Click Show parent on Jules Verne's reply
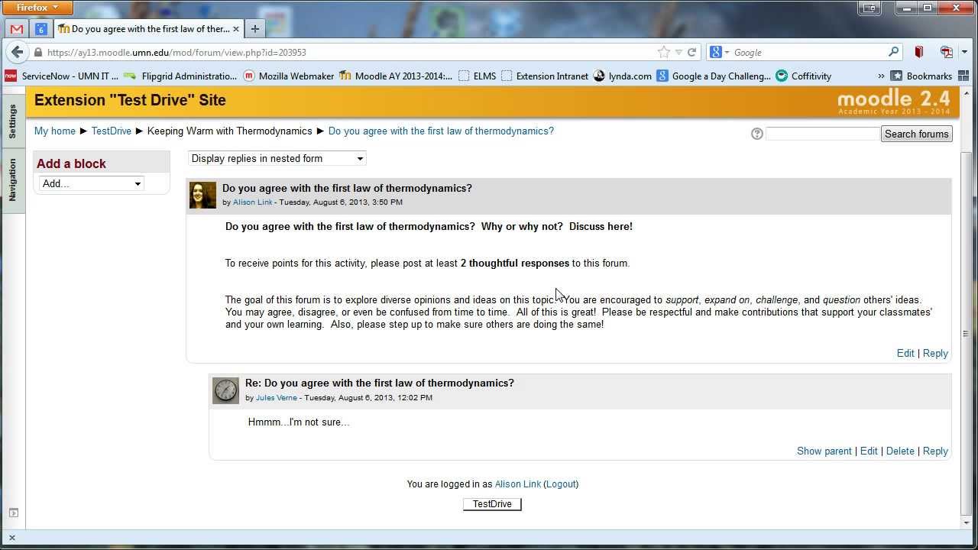The height and width of the screenshot is (550, 978). (824, 451)
